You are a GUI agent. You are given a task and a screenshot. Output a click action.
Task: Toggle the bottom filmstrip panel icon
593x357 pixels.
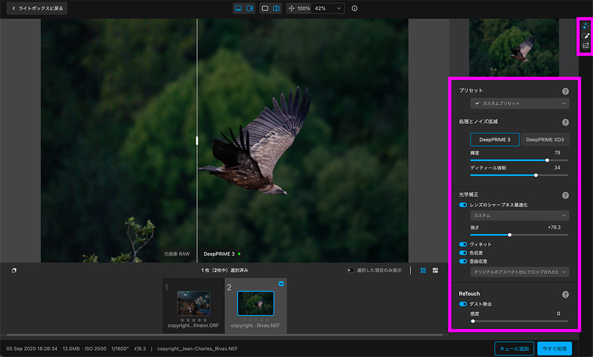[x=238, y=9]
